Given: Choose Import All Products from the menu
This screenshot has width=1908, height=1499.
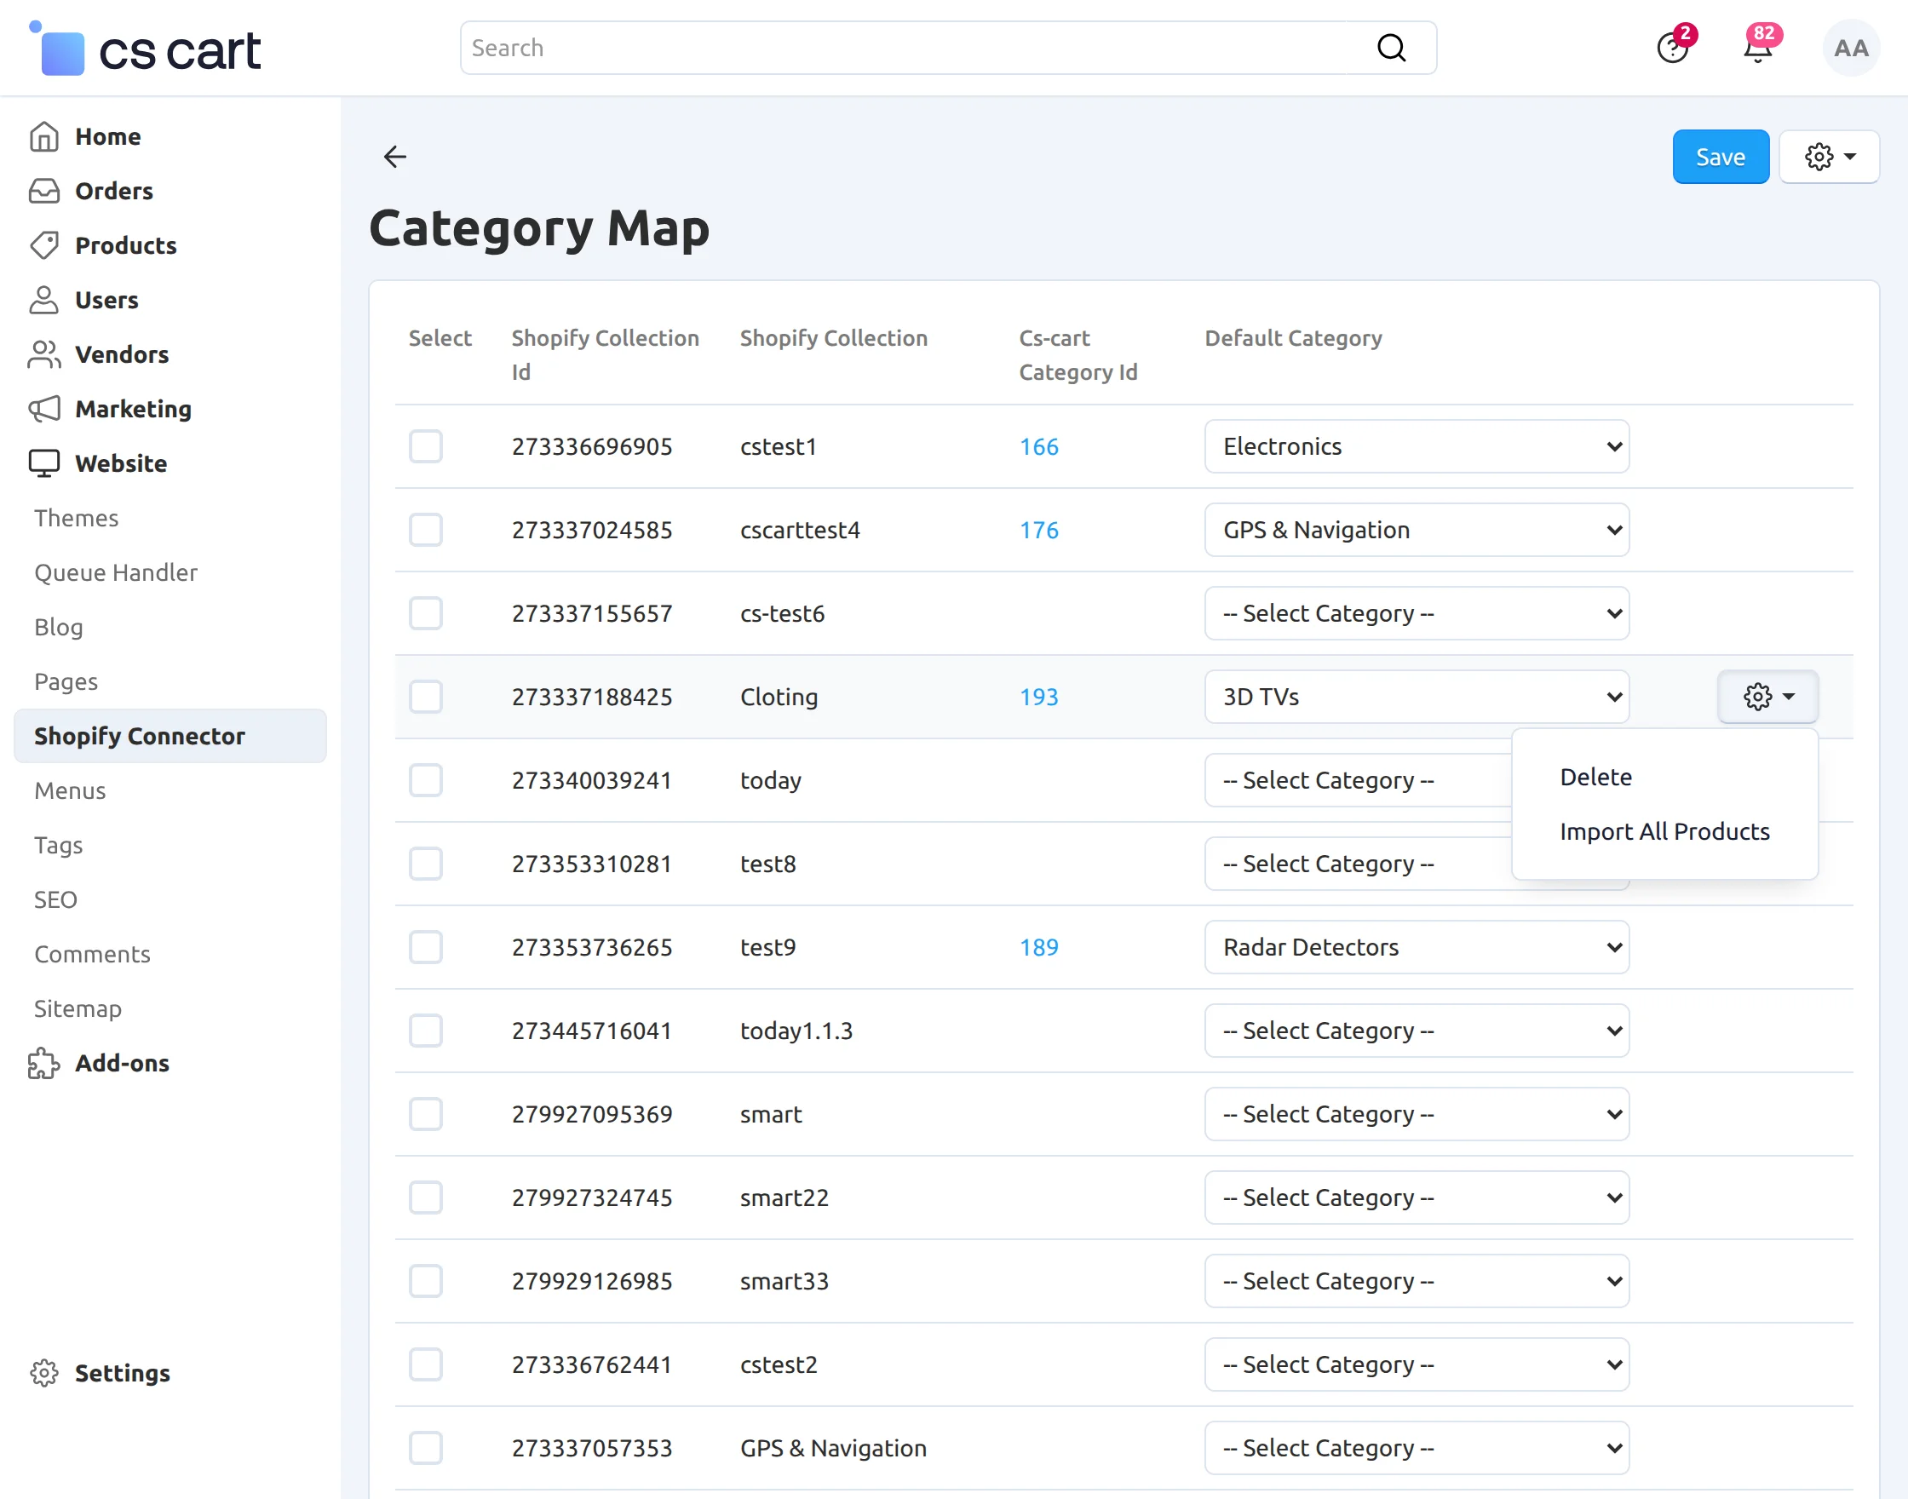Looking at the screenshot, I should (x=1664, y=831).
